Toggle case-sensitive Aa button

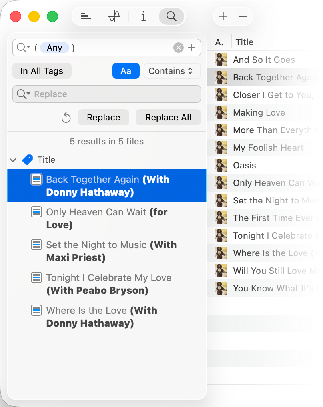126,71
